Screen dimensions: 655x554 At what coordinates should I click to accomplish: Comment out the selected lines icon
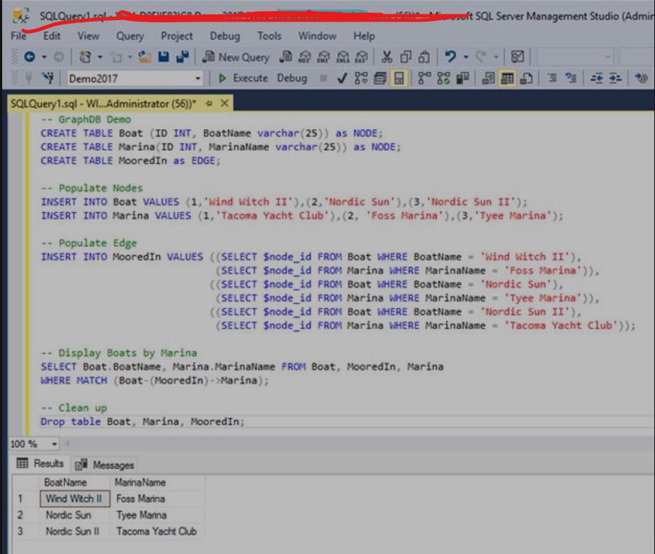pos(552,78)
